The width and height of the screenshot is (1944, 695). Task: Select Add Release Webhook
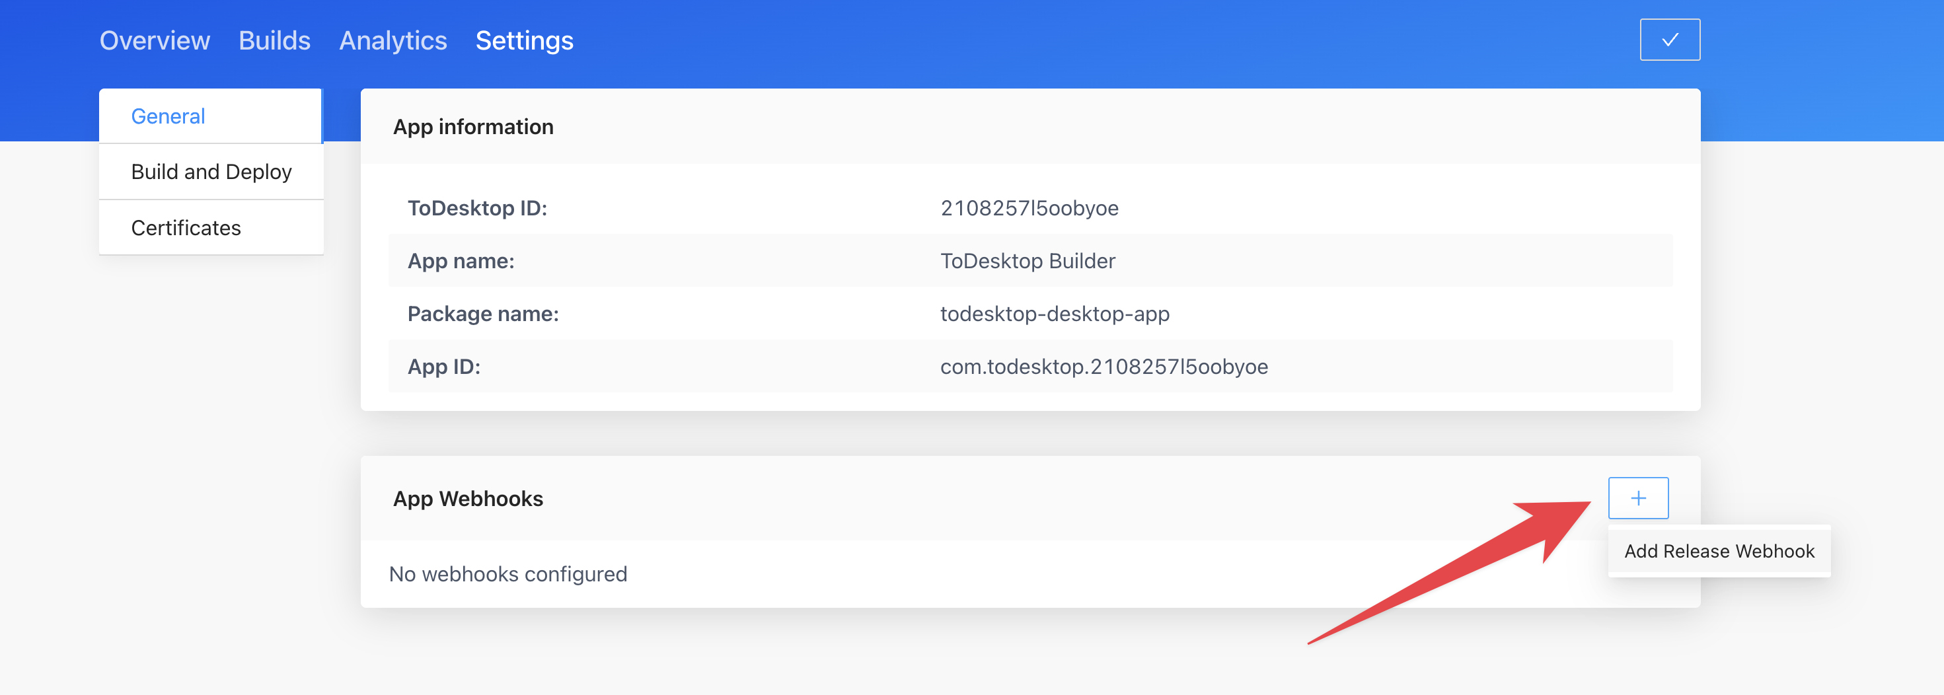click(x=1720, y=551)
